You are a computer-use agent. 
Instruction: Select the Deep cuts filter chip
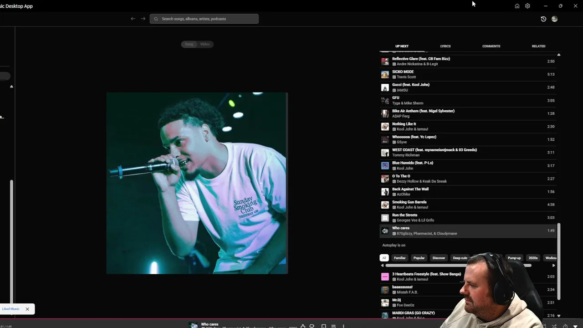pos(460,258)
